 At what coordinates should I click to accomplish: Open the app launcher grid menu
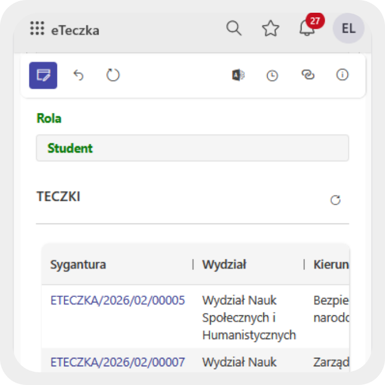(37, 29)
